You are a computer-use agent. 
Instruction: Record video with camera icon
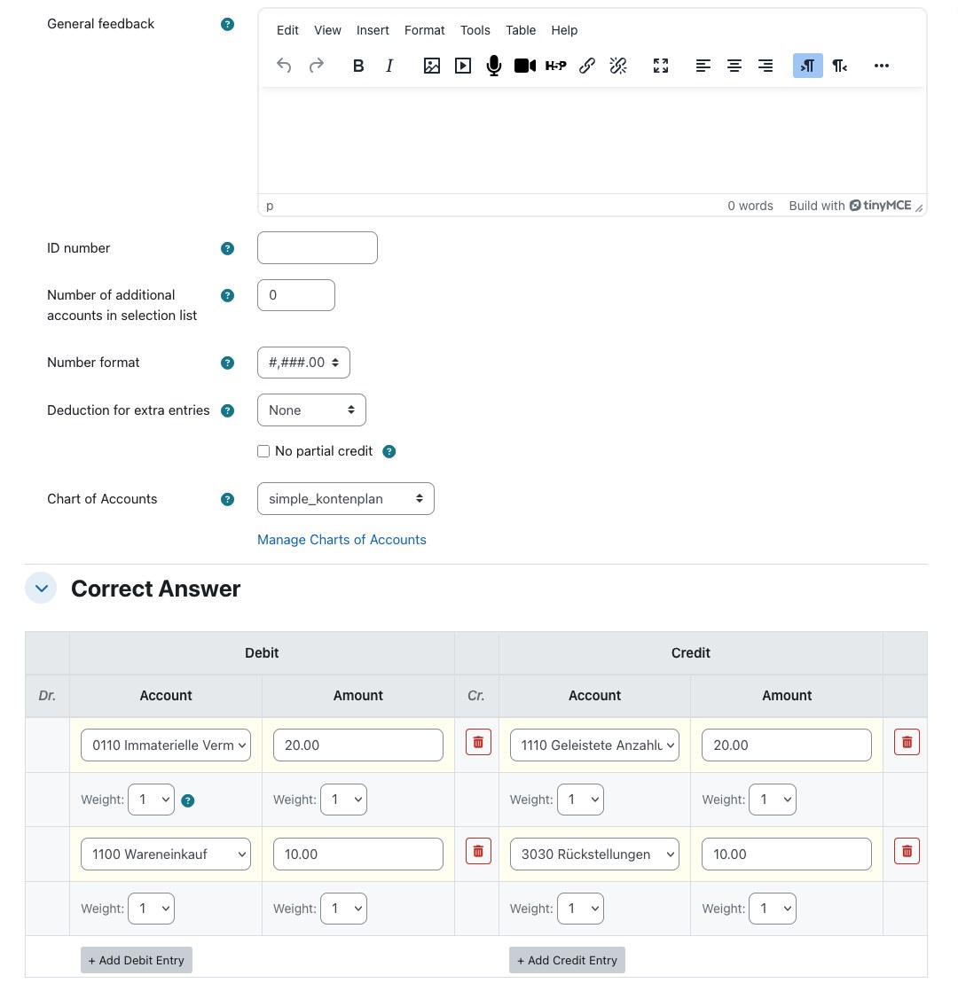[525, 66]
